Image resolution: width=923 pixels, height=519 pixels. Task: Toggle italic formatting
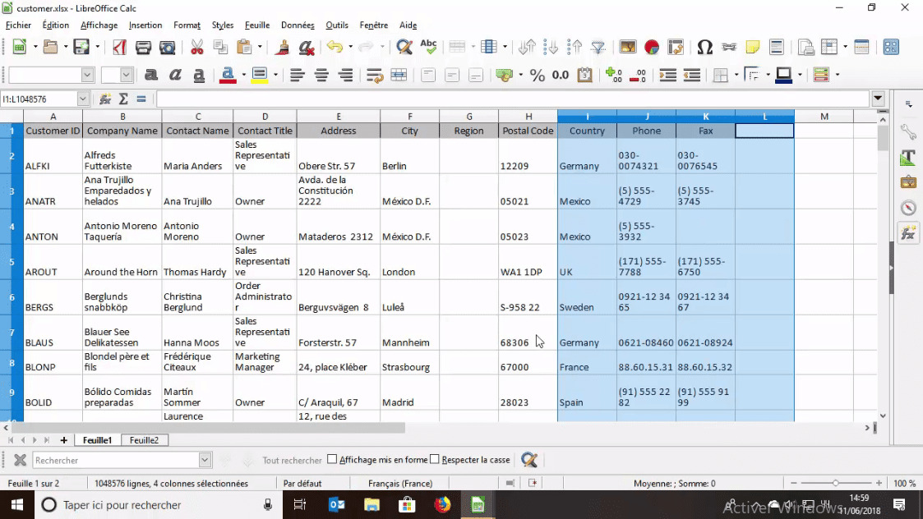(x=175, y=75)
